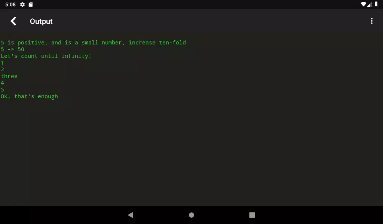383x224 pixels.
Task: Tap the Wi-Fi signal icon
Action: click(363, 4)
